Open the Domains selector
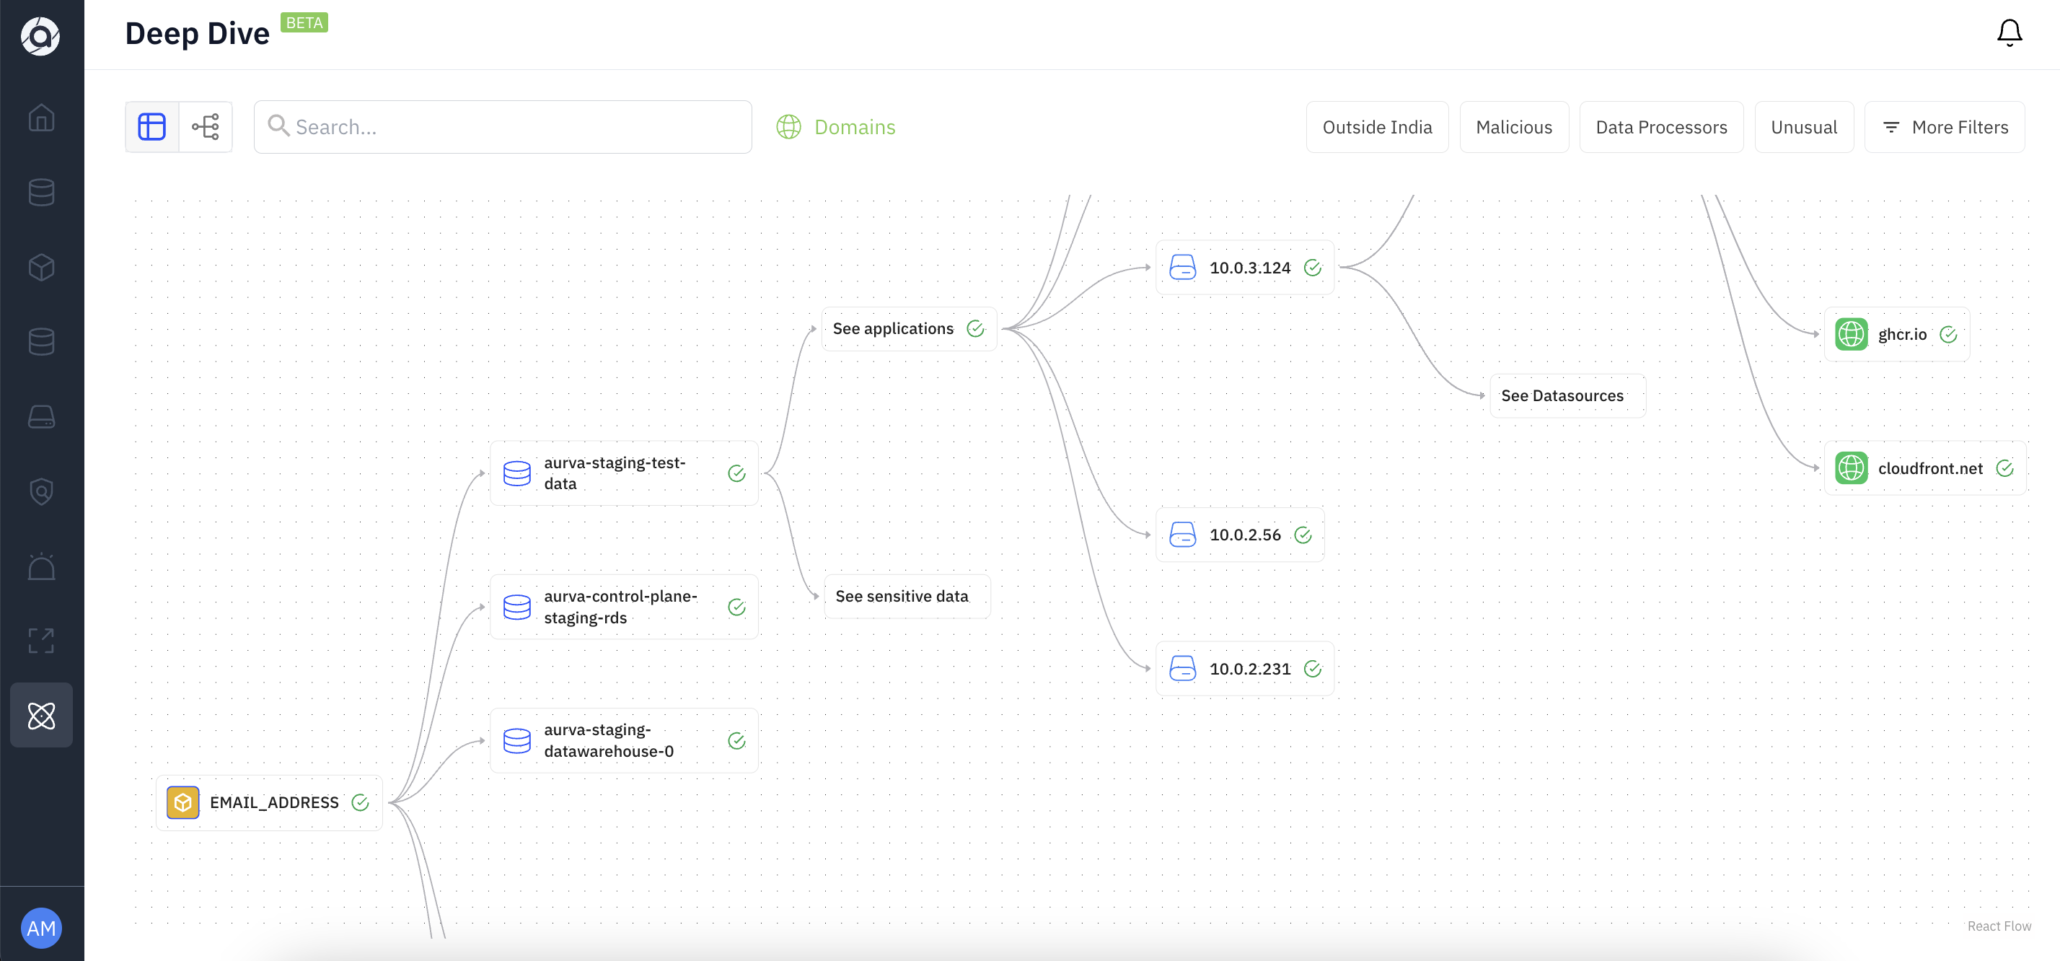Viewport: 2060px width, 961px height. [835, 126]
